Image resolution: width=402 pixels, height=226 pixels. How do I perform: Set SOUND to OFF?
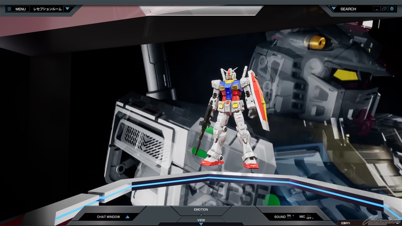coord(289,218)
